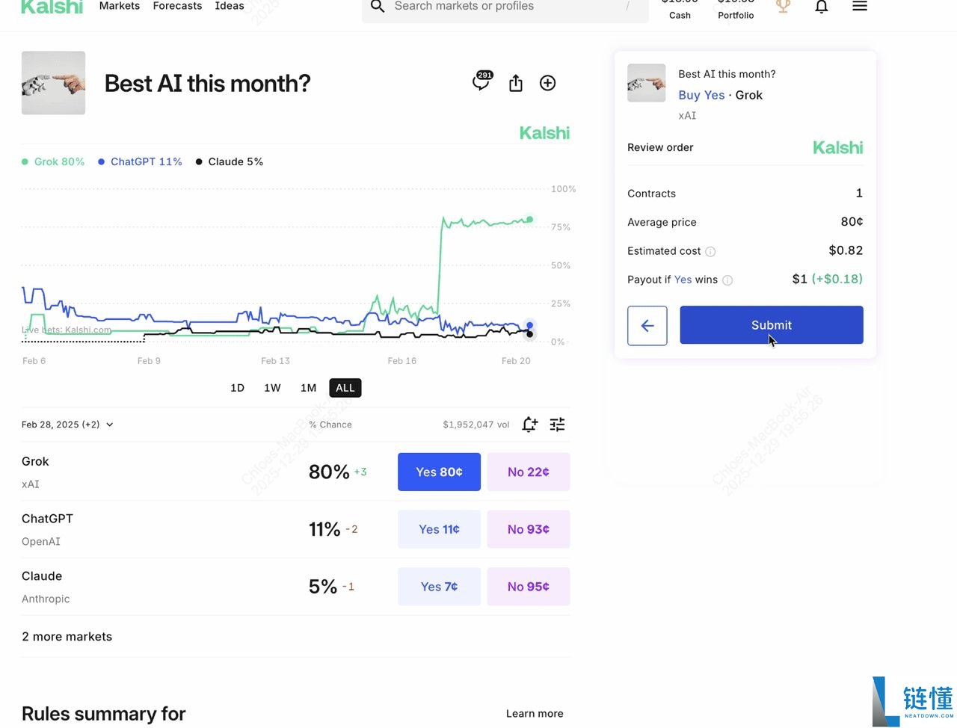Buy No 22¢ for Grok
Viewport: 957px width, 728px height.
(529, 472)
